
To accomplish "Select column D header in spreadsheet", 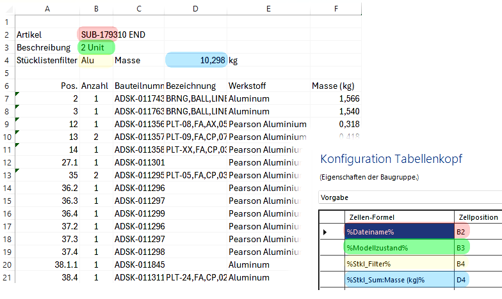I will 195,8.
